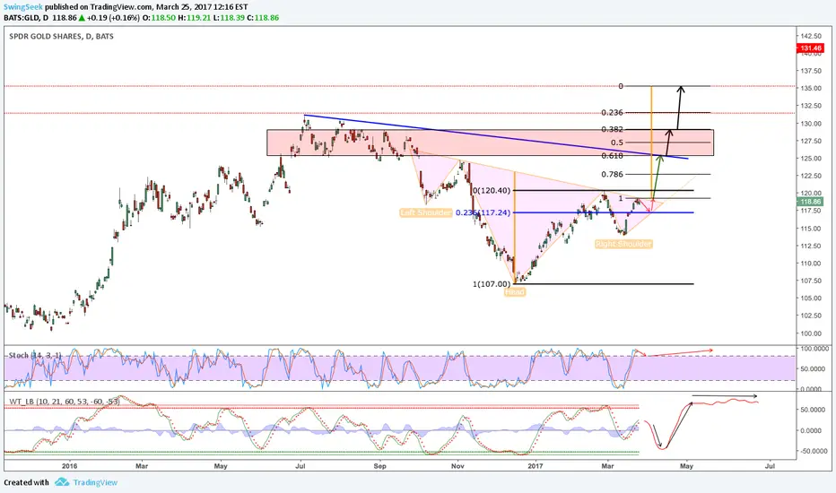
Task: Select the SPDR GOLD SHARES, D, BATS title
Action: coord(61,36)
